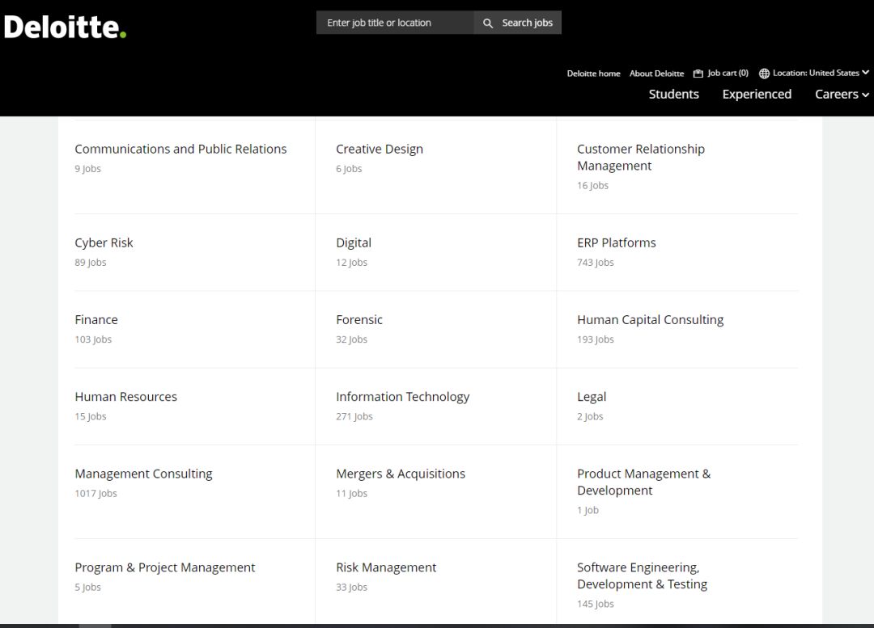Open Human Capital Consulting category
The width and height of the screenshot is (874, 628).
(x=650, y=319)
